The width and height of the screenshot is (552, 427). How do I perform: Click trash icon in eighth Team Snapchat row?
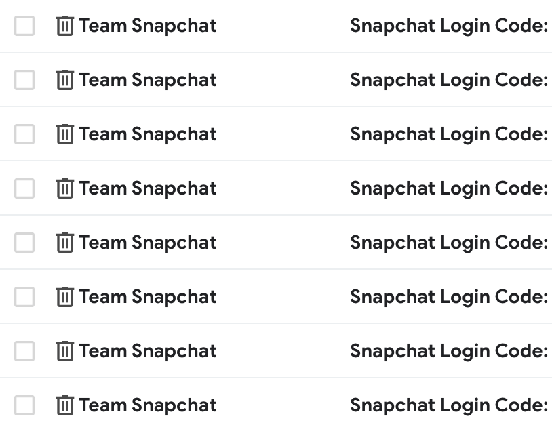click(x=65, y=405)
